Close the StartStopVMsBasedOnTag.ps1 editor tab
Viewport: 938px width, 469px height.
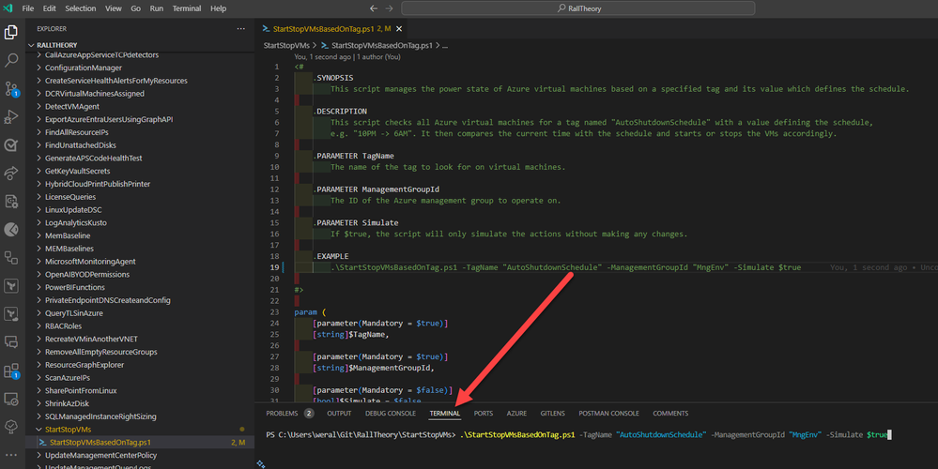click(x=399, y=29)
